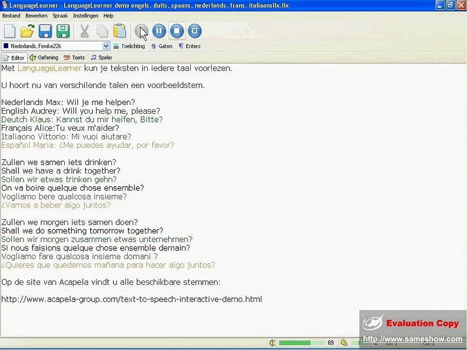Switch to the Oefening tab
Viewport: 467px width, 350px height.
44,58
